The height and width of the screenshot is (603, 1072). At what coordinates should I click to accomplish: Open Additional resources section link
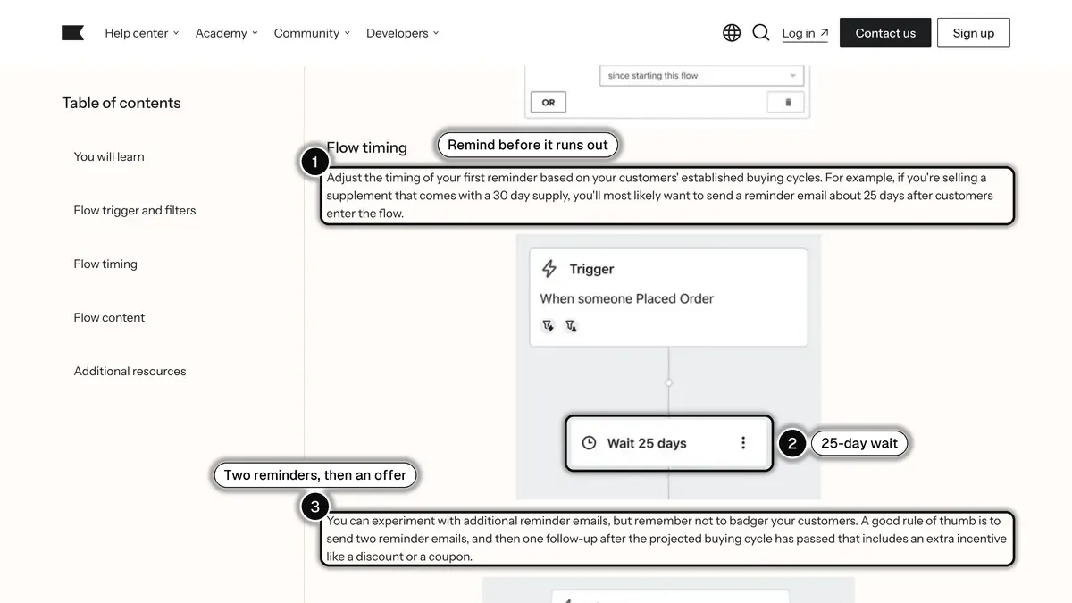click(x=130, y=371)
